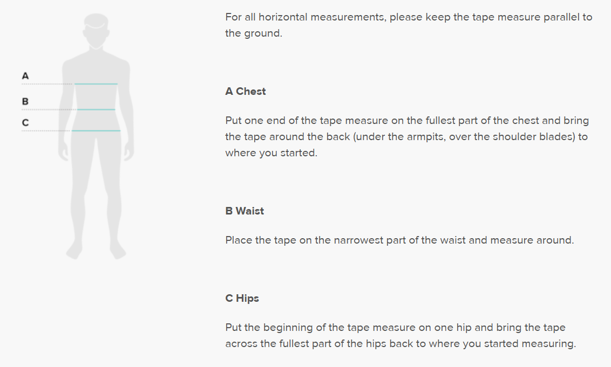The image size is (611, 367).
Task: Click the "B Waist" heading
Action: (x=245, y=211)
